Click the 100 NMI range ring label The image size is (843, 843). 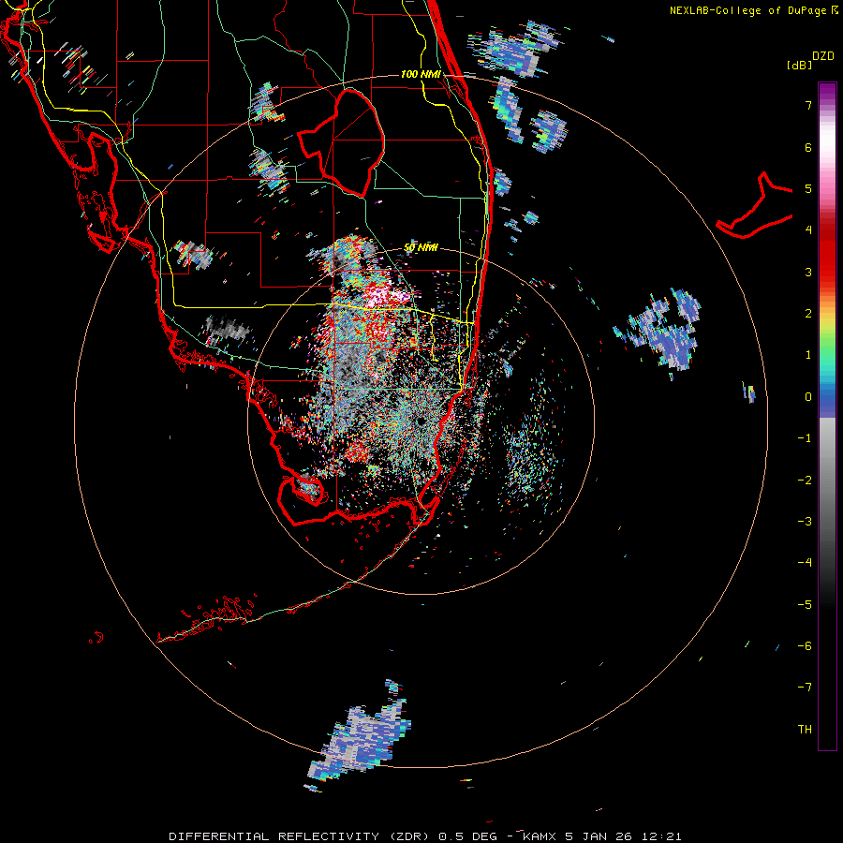point(421,74)
